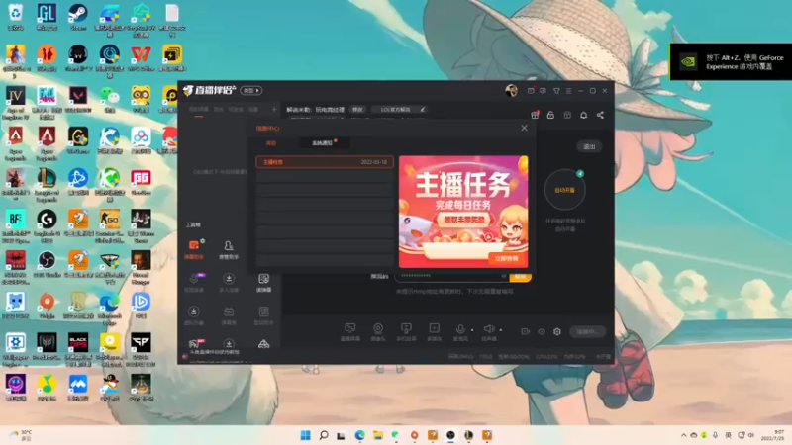The height and width of the screenshot is (445, 792).
Task: Open WeChat desktop shortcut
Action: [x=110, y=99]
